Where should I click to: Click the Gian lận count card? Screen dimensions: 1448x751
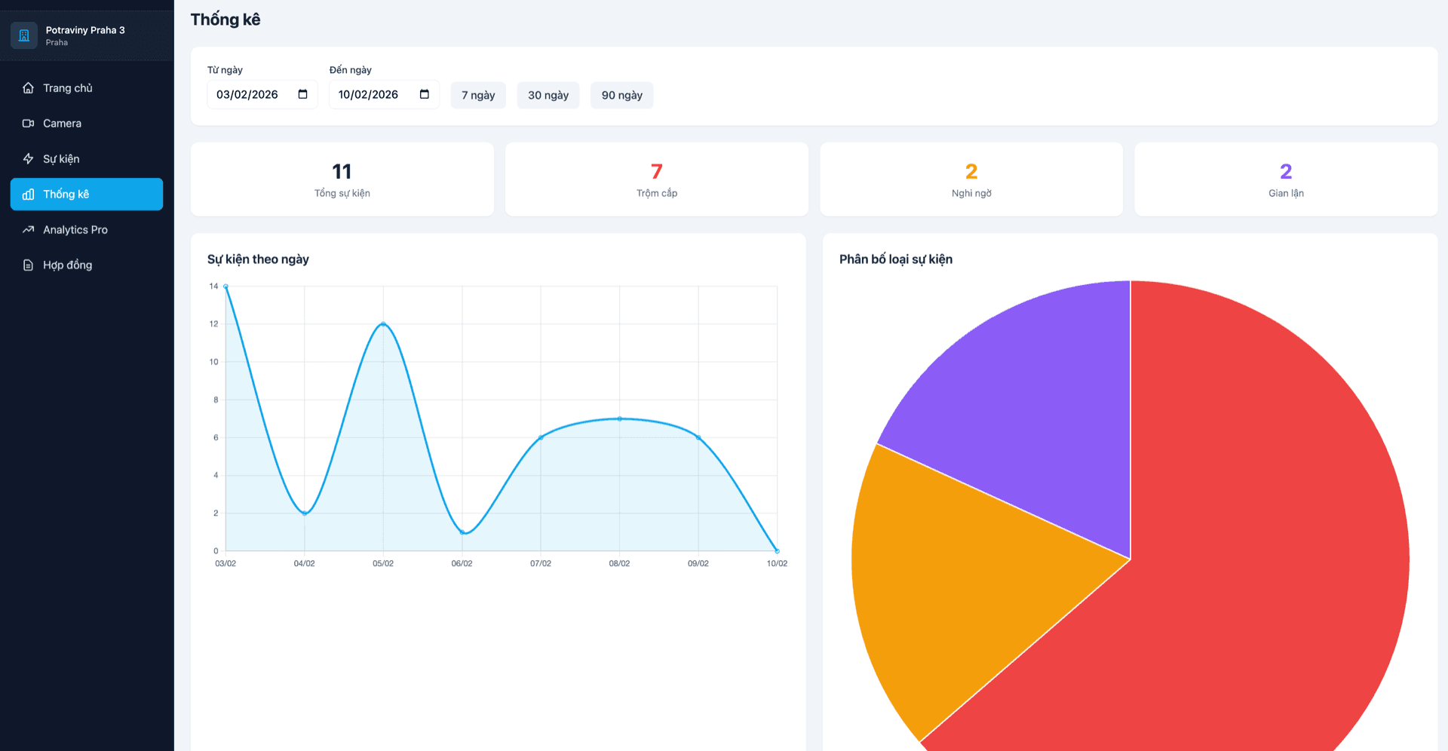click(1284, 179)
